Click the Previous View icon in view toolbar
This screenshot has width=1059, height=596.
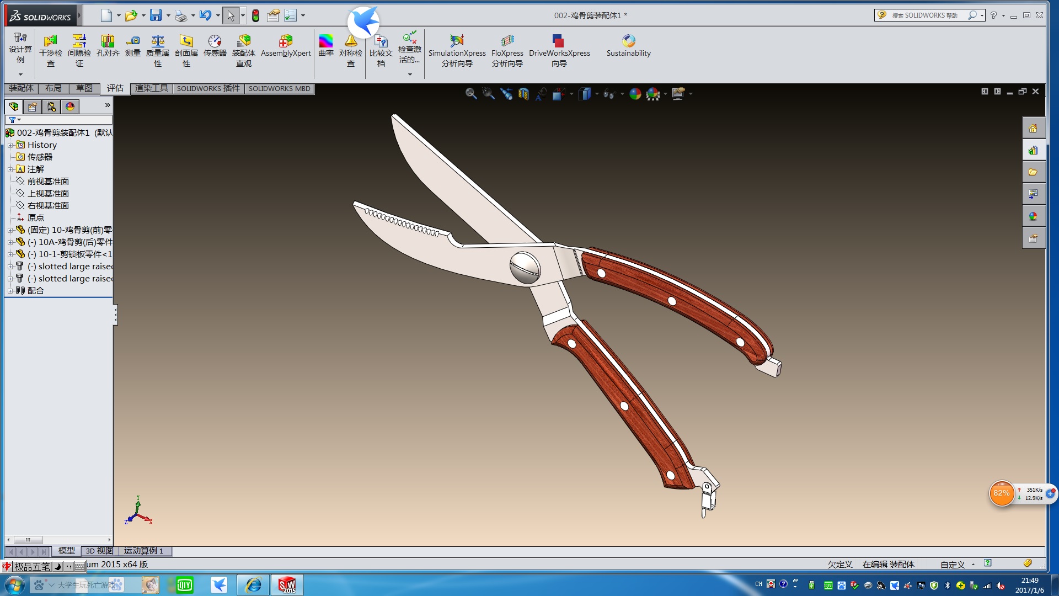506,94
